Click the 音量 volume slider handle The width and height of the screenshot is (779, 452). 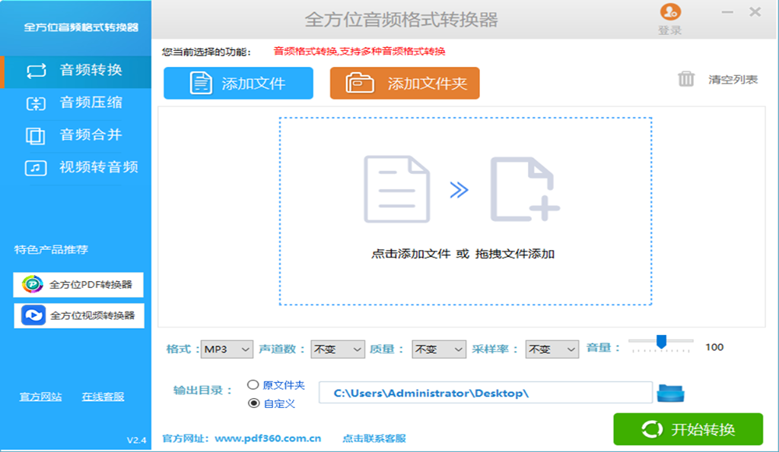point(661,341)
